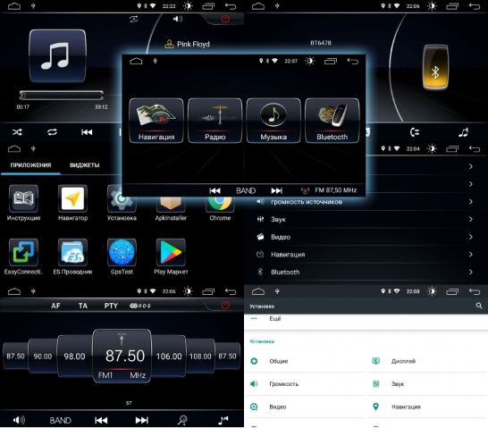Open Дисплей settings entry

pos(427,361)
